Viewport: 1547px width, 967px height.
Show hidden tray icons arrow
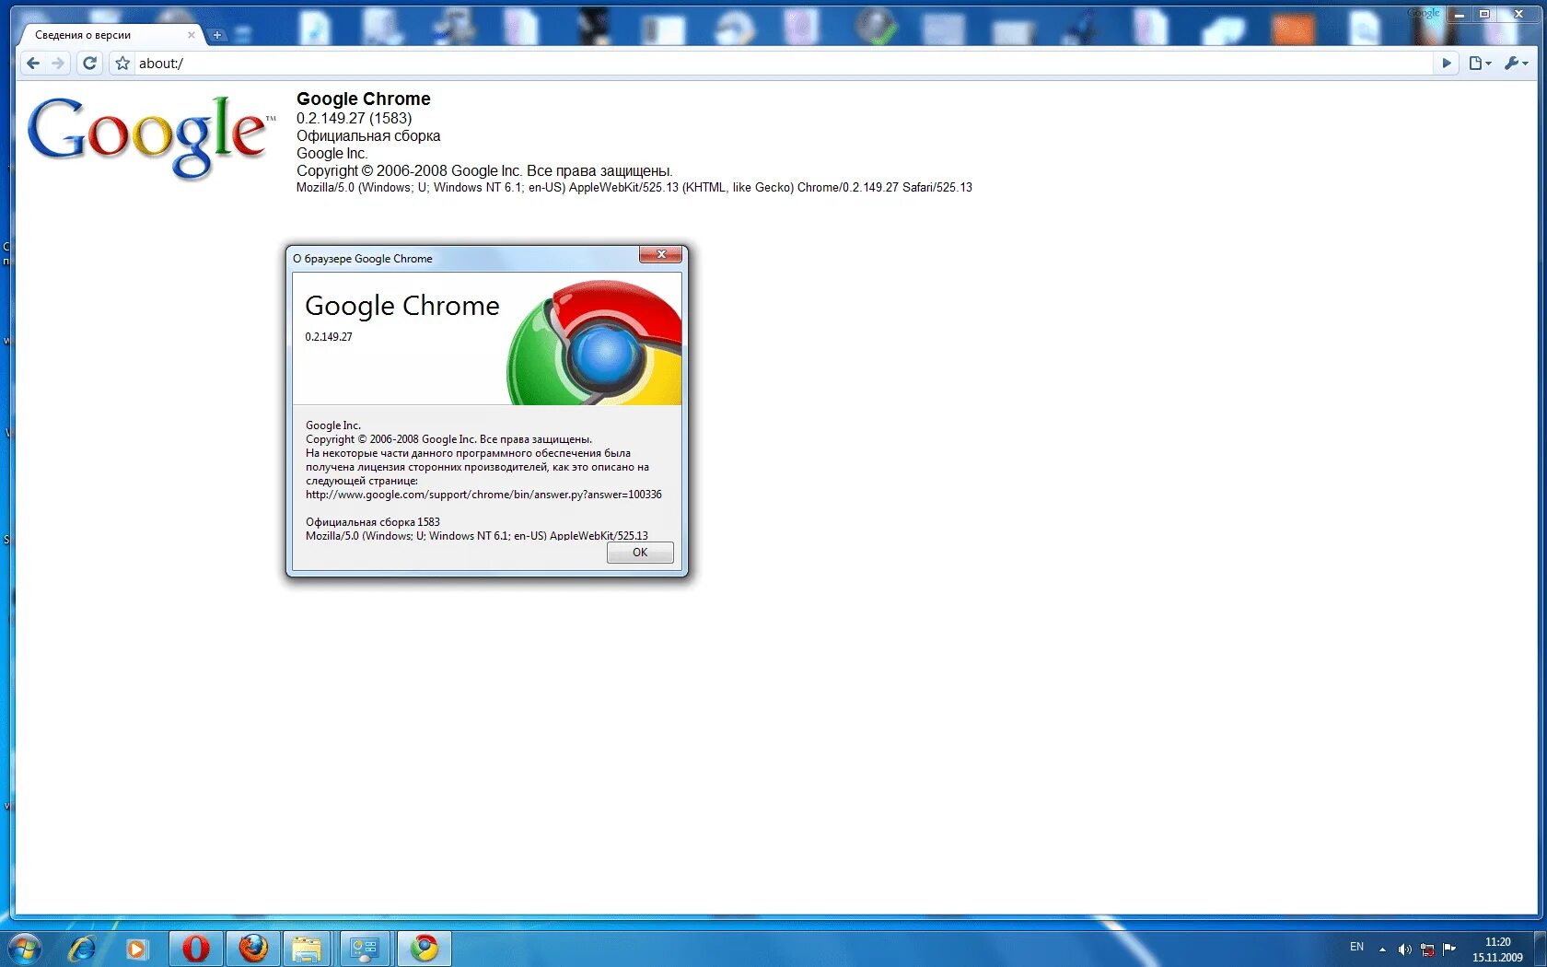click(1382, 949)
